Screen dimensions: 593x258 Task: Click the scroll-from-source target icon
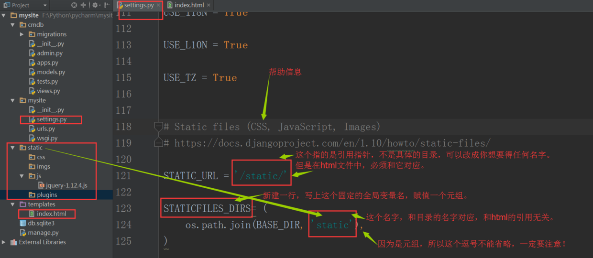(74, 5)
